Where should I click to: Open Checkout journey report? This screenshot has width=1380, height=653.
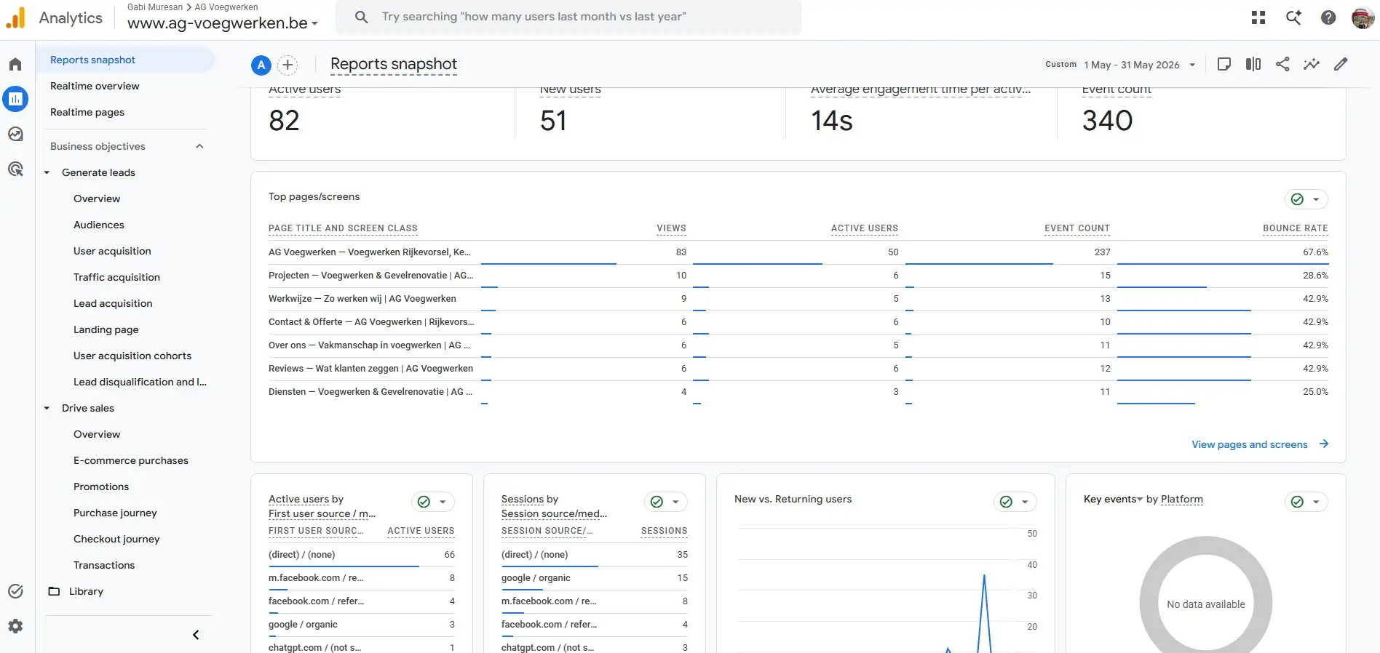[x=116, y=539]
